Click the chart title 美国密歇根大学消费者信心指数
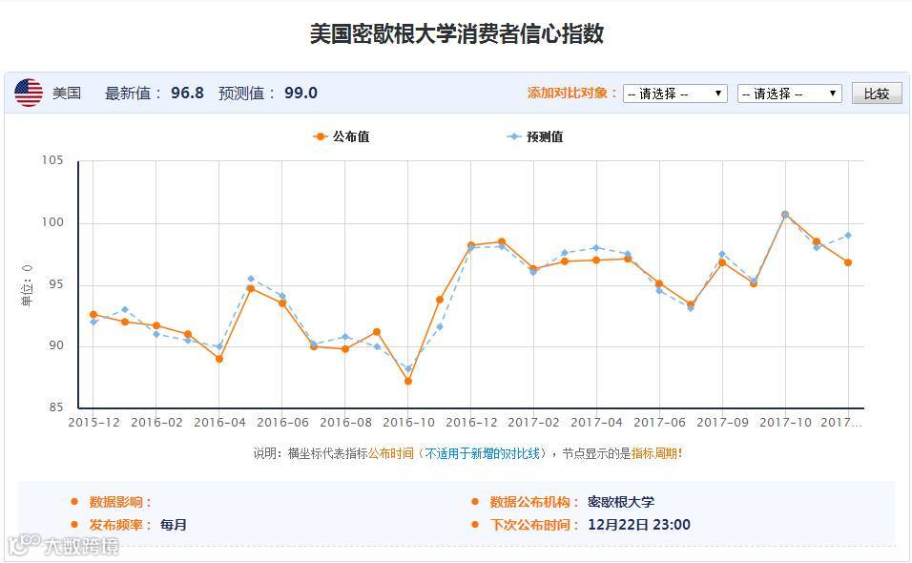The height and width of the screenshot is (563, 912). click(457, 33)
